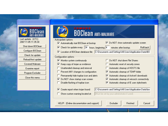The height and width of the screenshot is (126, 168).
Task: Click 'hours, beginning' label text
Action: (97, 48)
